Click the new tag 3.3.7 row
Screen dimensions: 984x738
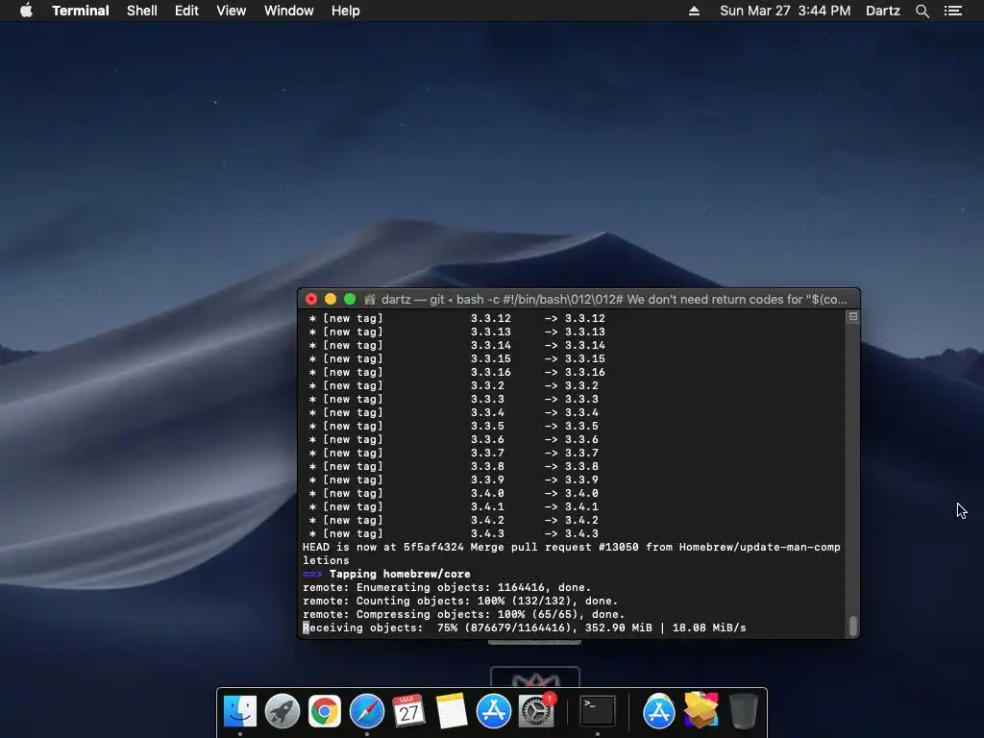click(x=454, y=453)
